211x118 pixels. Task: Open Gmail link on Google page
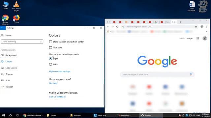[182, 39]
